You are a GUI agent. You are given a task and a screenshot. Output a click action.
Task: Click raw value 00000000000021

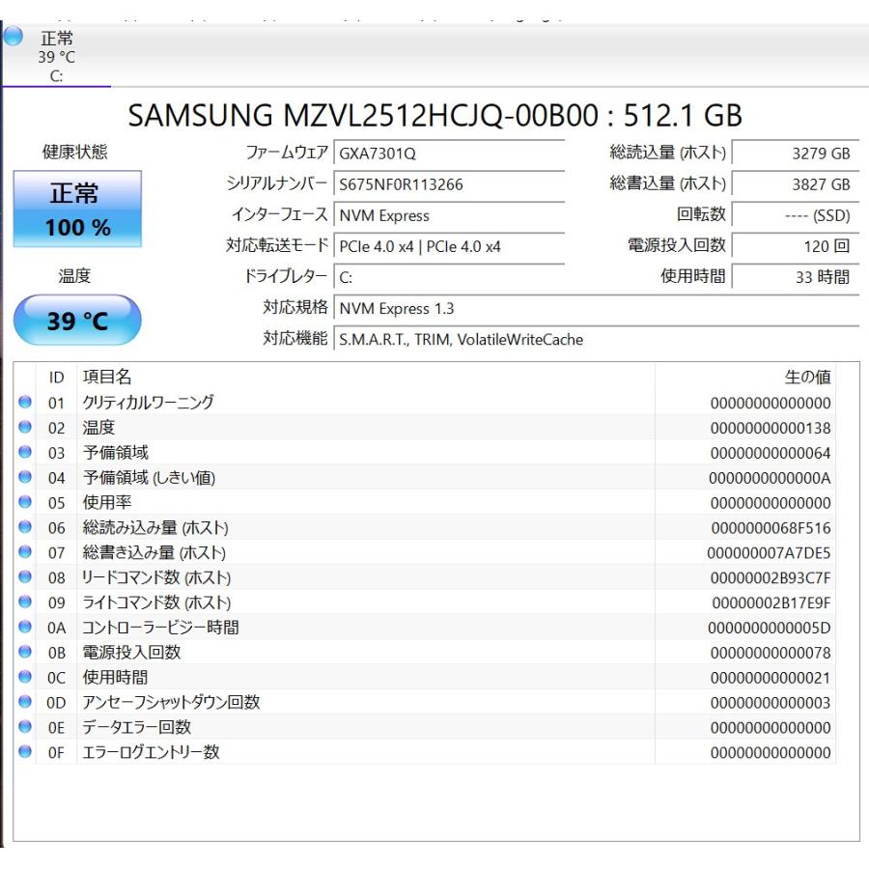771,677
